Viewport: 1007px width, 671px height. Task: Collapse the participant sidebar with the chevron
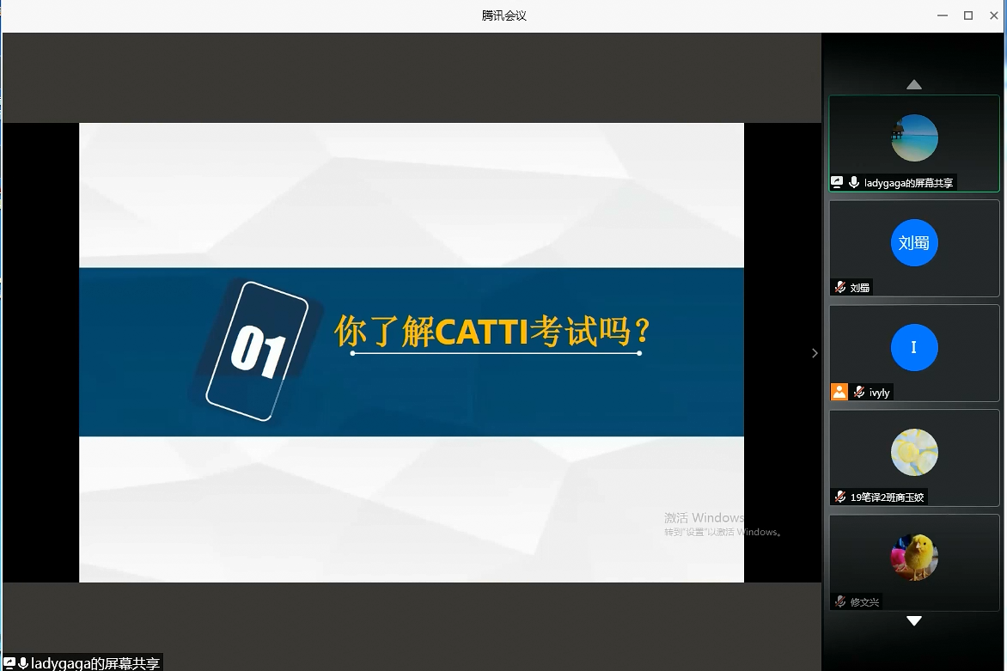pyautogui.click(x=815, y=352)
